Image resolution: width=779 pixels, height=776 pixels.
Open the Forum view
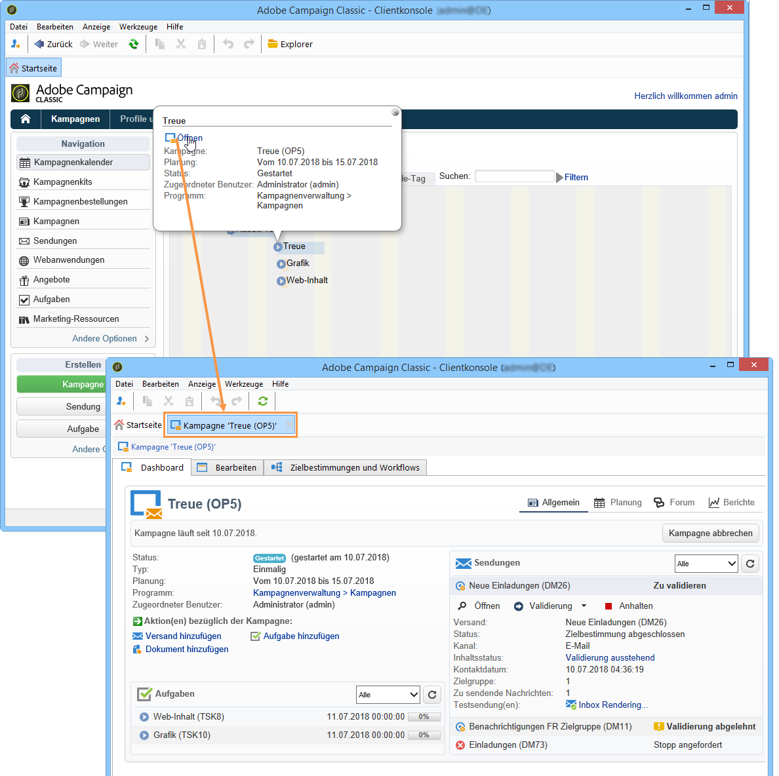[674, 503]
